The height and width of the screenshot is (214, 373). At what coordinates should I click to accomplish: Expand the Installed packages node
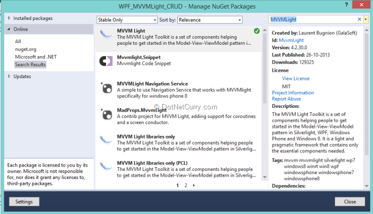(9, 18)
